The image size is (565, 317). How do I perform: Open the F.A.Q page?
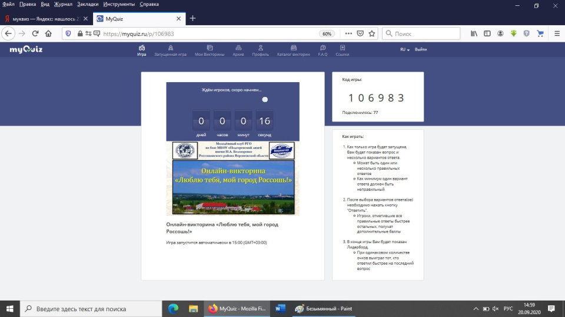point(323,50)
